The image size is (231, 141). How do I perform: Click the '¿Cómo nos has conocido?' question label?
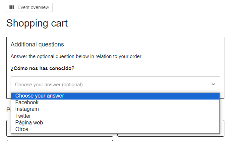tap(42, 68)
